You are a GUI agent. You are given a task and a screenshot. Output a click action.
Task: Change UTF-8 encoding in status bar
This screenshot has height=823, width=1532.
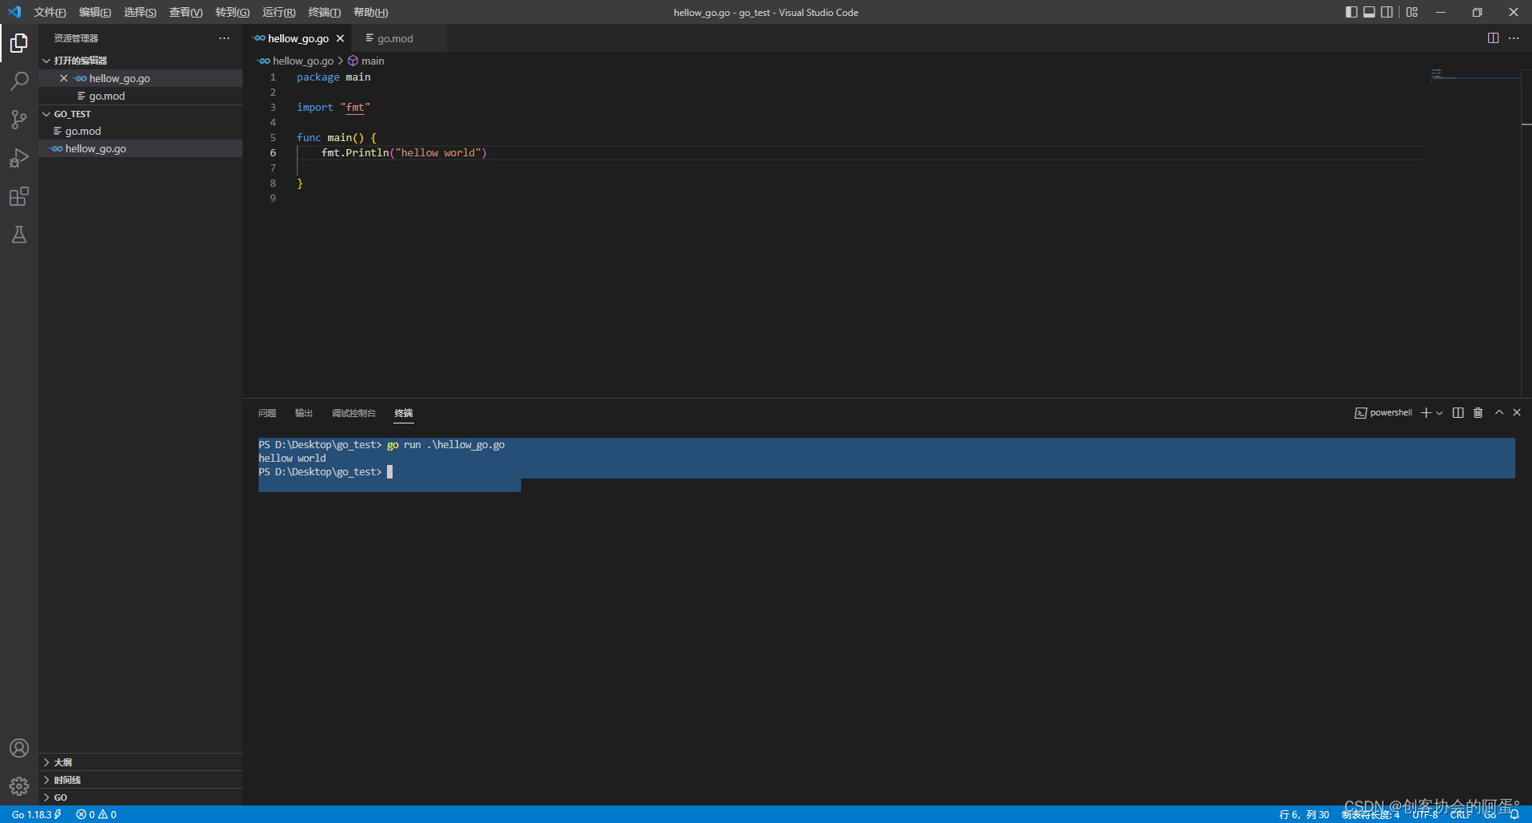point(1425,814)
